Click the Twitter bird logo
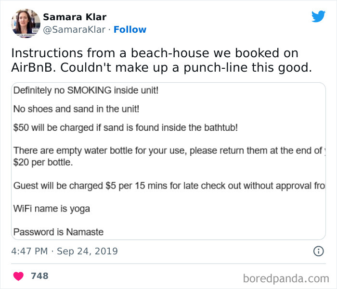Image resolution: width=337 pixels, height=289 pixels. [x=318, y=16]
